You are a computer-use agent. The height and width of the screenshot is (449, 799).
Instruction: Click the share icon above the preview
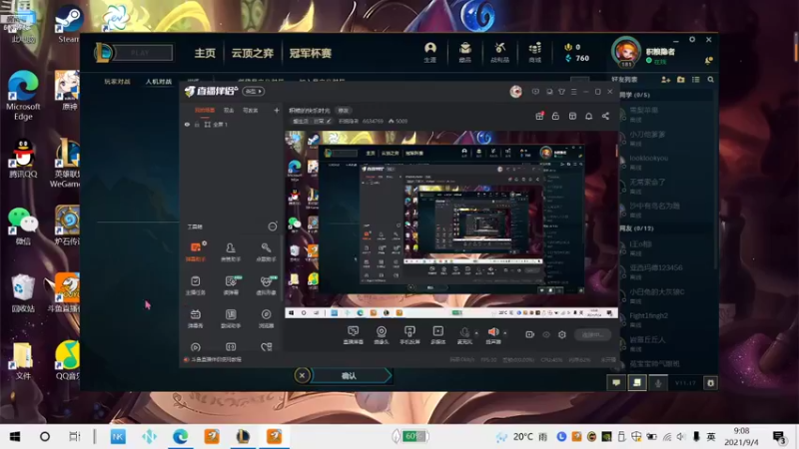point(605,116)
